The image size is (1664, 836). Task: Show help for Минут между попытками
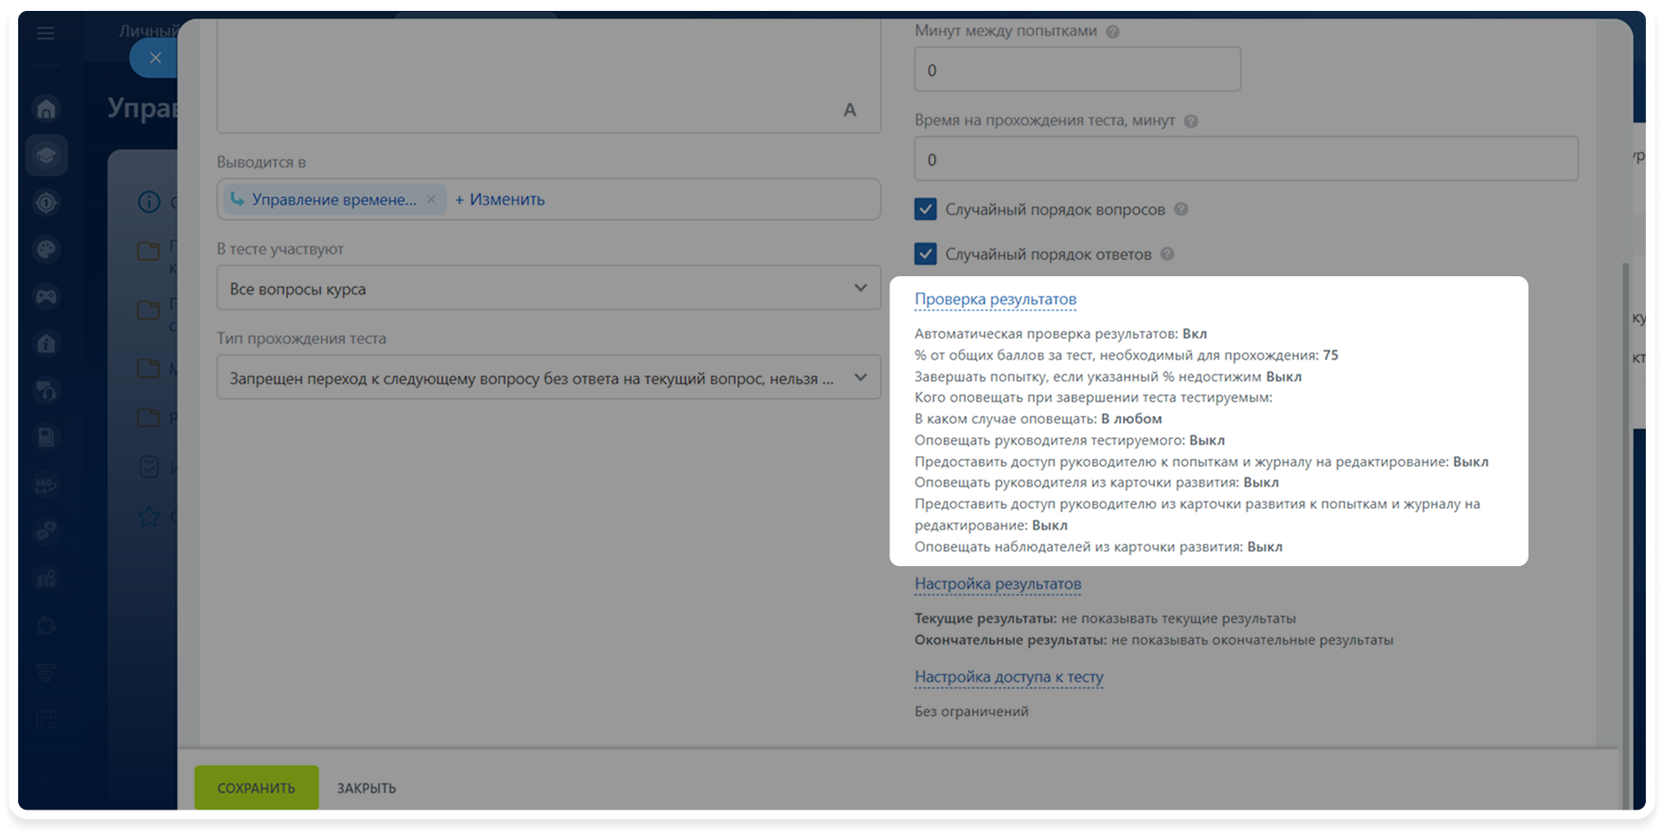(1112, 32)
